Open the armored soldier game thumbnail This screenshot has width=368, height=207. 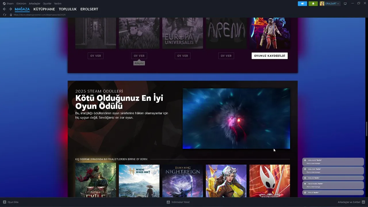tap(270, 33)
